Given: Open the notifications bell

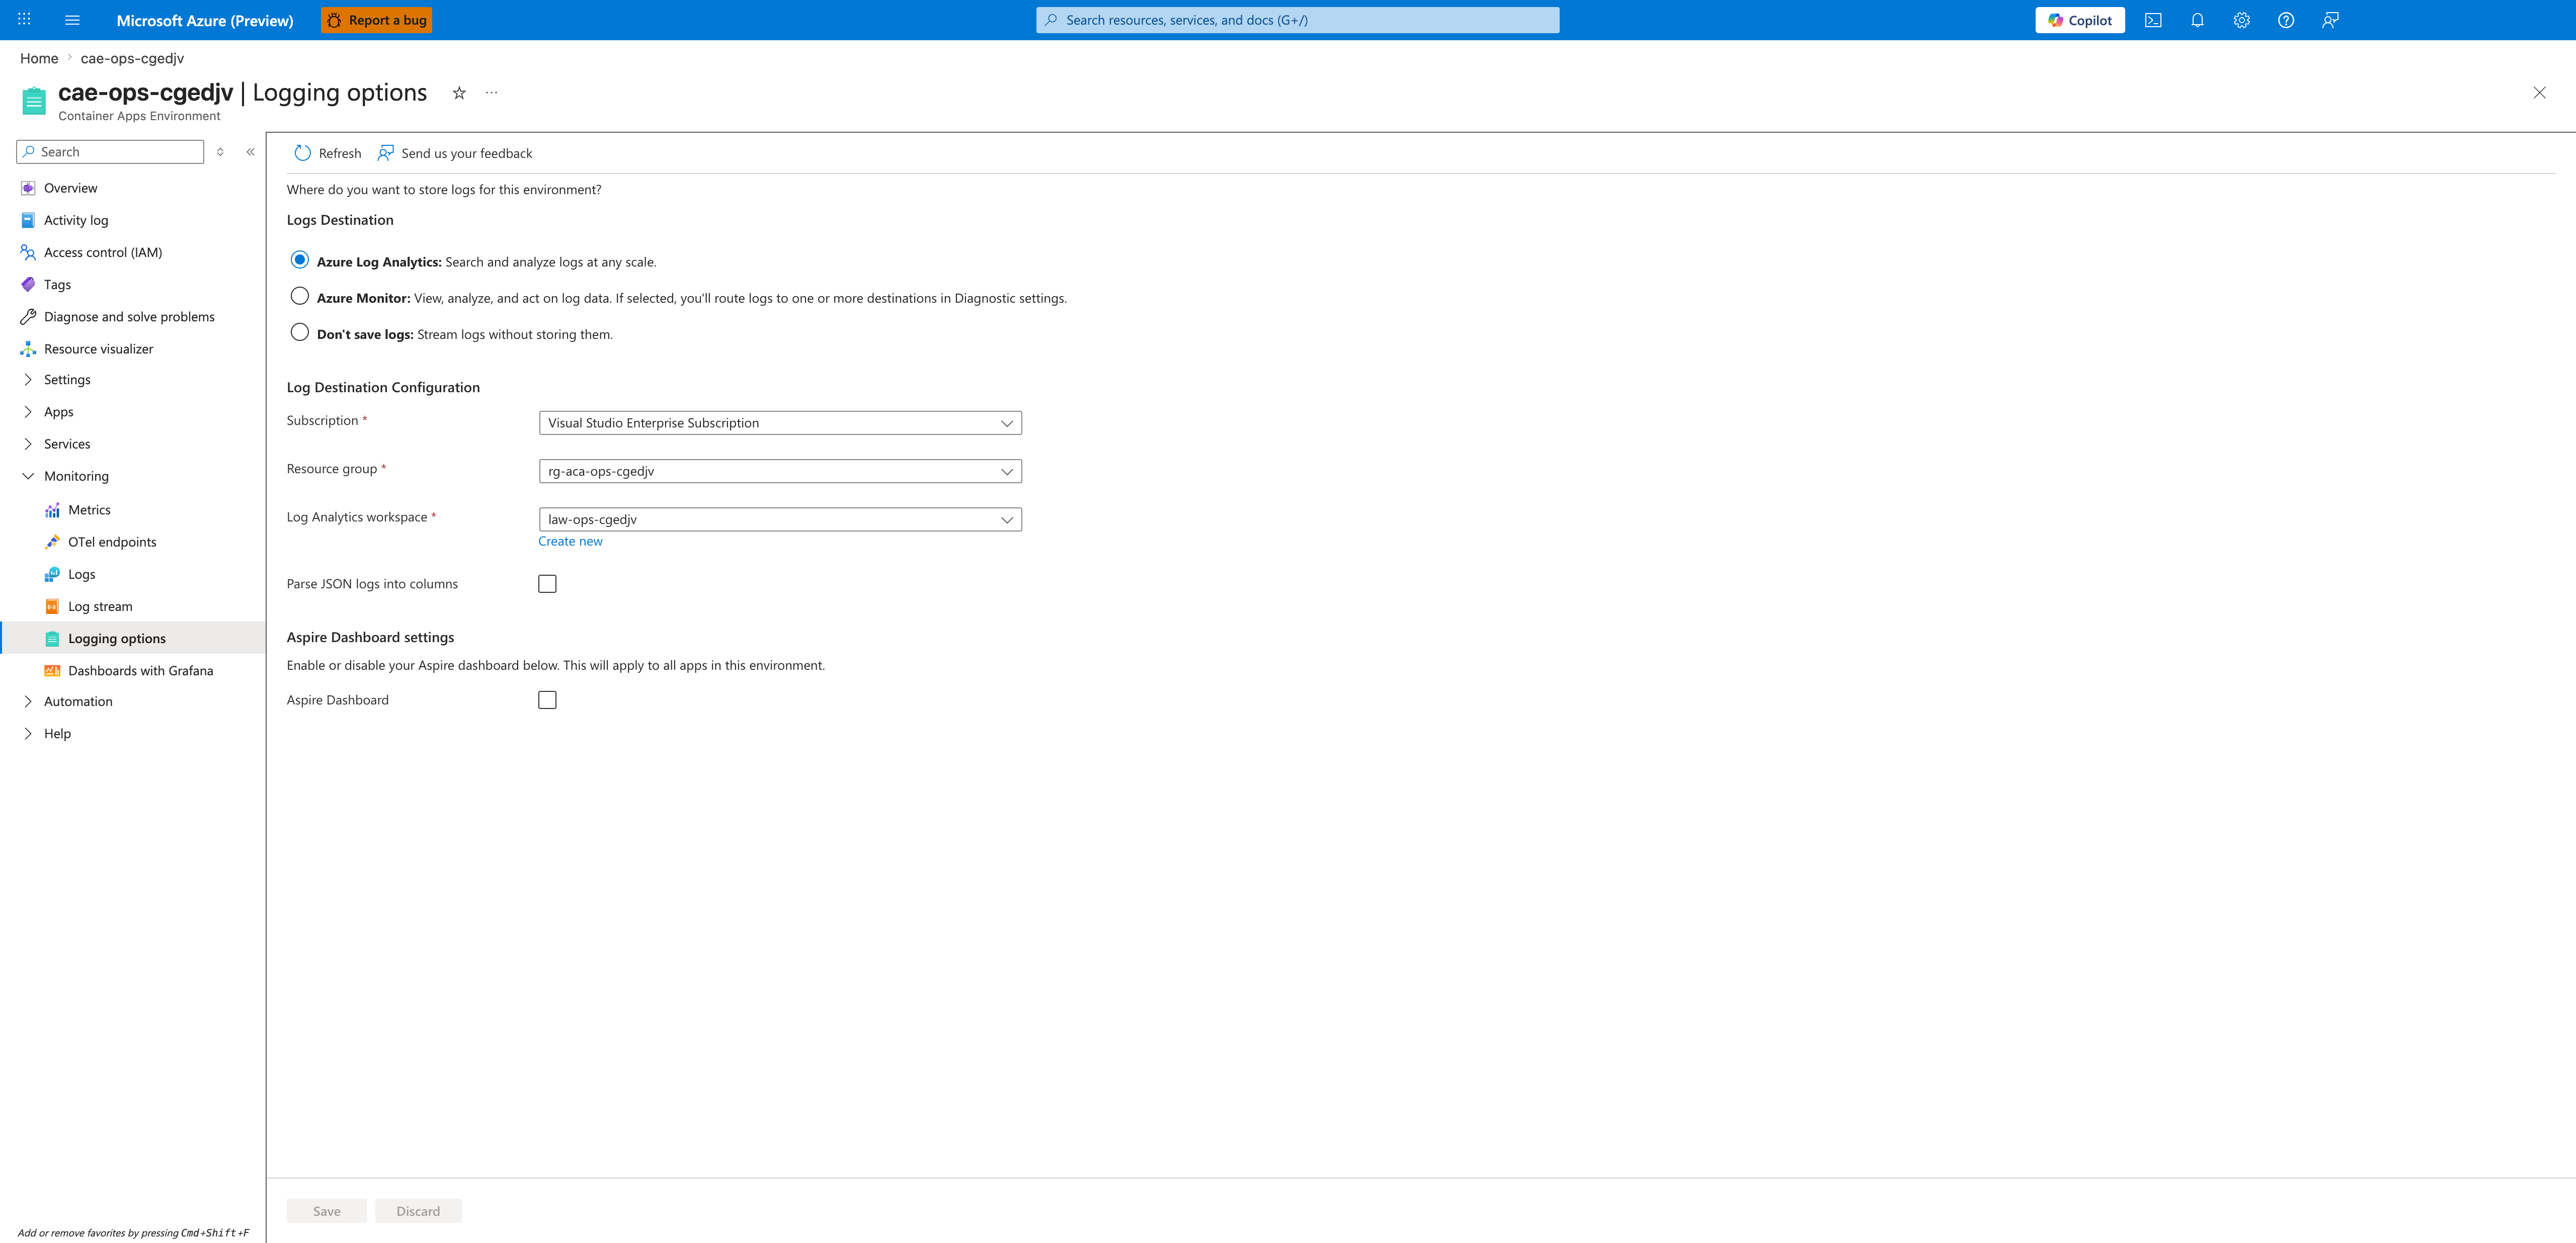Looking at the screenshot, I should pos(2197,20).
